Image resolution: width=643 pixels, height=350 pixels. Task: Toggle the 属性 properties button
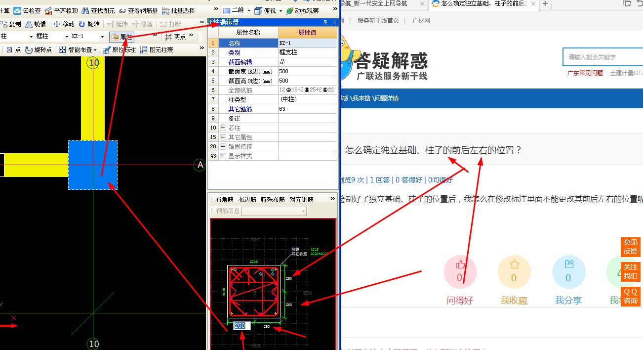121,37
